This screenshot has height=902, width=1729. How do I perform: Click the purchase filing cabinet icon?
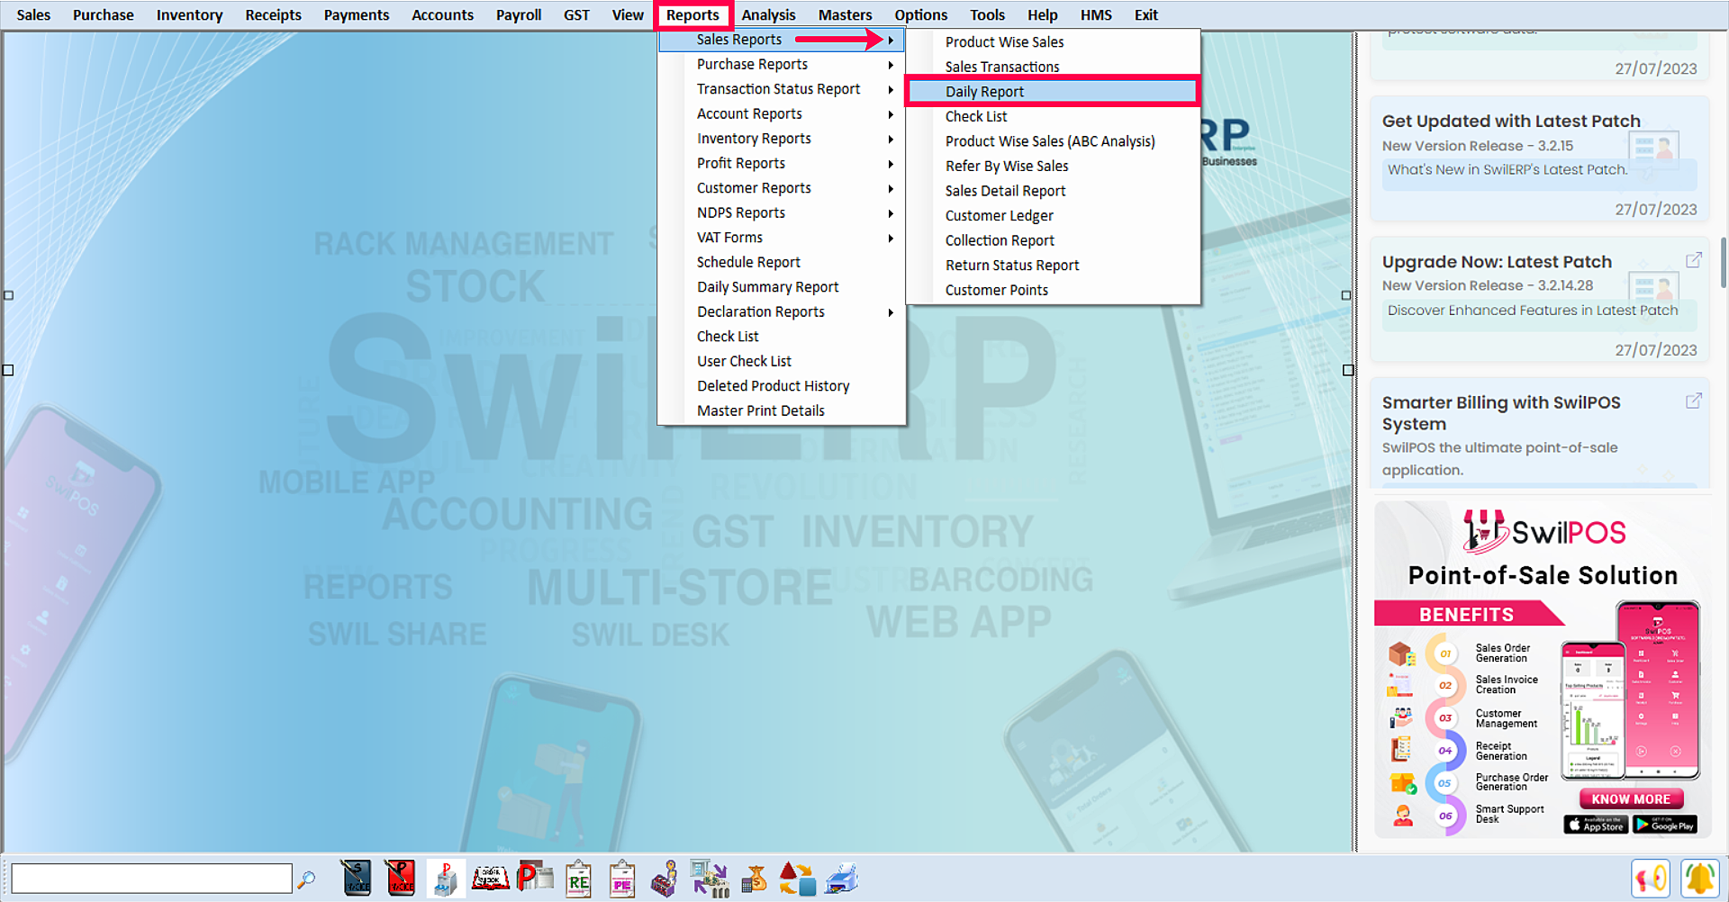tap(445, 879)
